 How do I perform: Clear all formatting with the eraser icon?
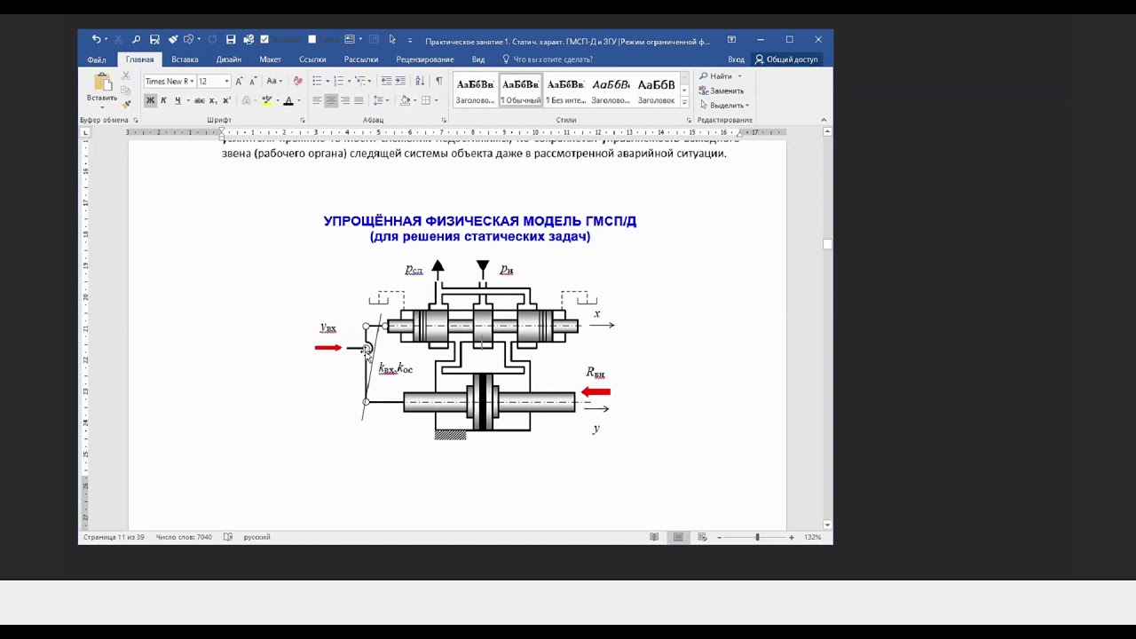click(298, 82)
